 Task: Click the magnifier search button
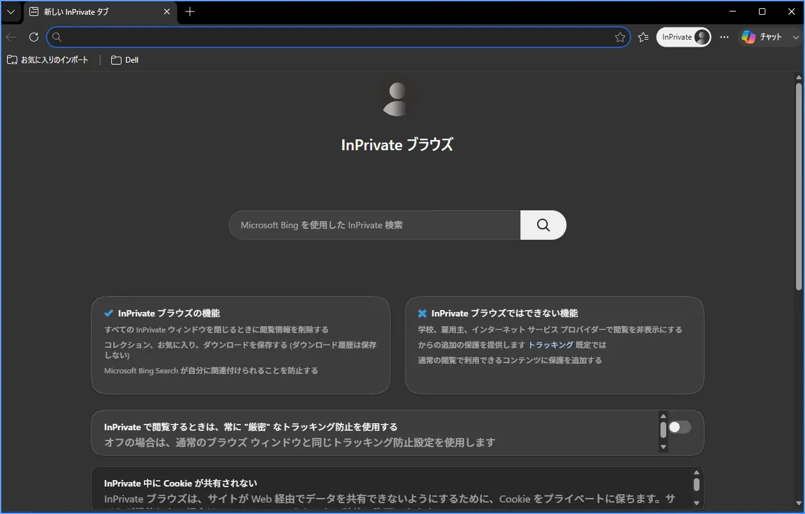[x=543, y=225]
